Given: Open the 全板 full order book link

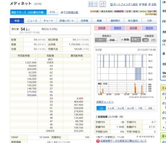Looking at the screenshot, I should pos(154,4).
